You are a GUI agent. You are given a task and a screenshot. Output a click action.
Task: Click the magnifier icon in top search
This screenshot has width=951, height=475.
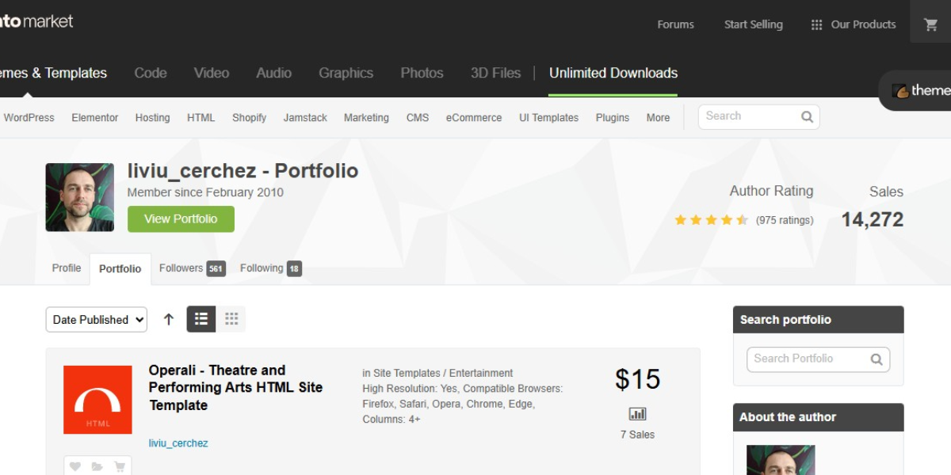click(807, 116)
